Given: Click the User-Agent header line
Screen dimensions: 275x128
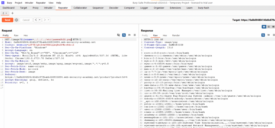Looking at the screenshot, I should coord(66,57).
